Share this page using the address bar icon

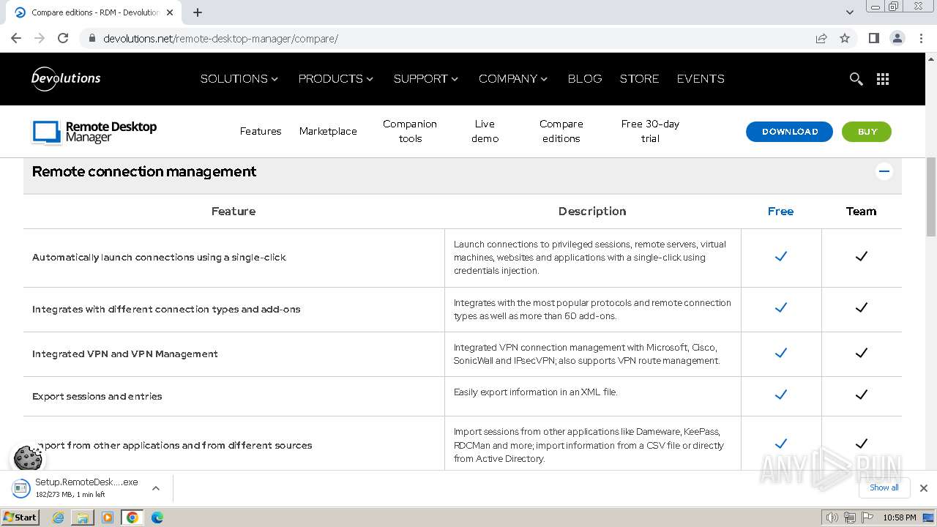821,38
